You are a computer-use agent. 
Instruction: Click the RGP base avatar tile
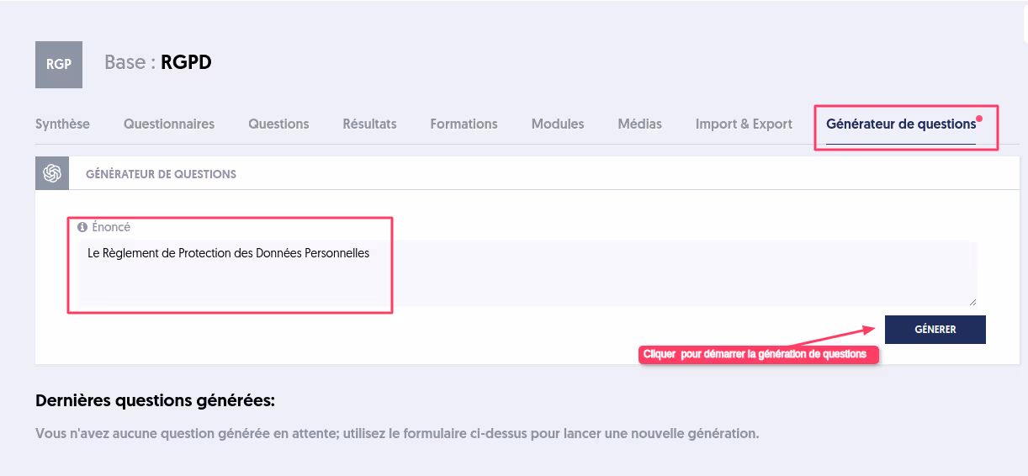pyautogui.click(x=59, y=65)
